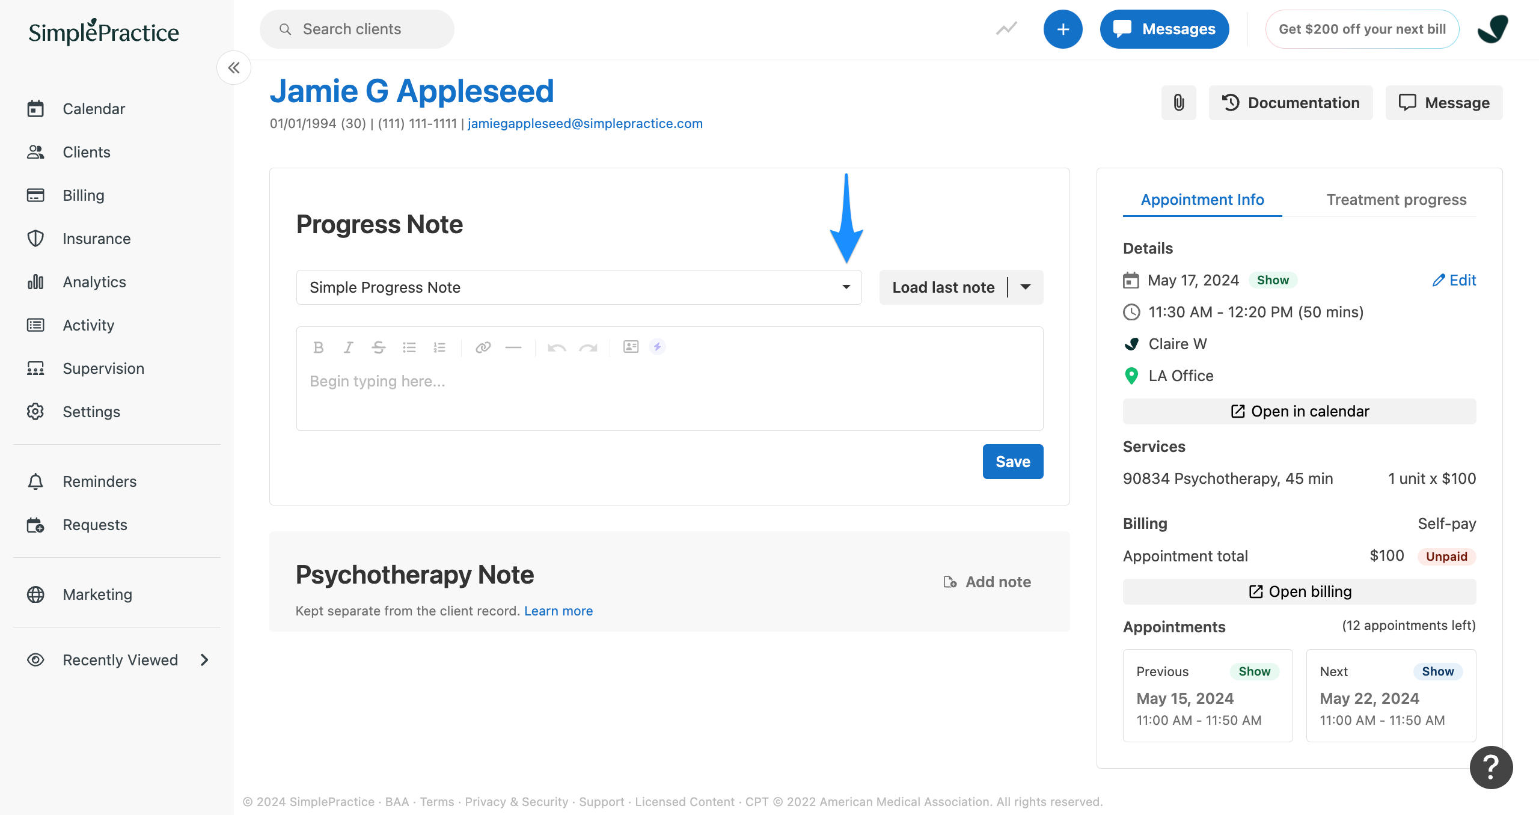
Task: Click the Show status next to May 17, 2024
Action: [x=1273, y=280]
